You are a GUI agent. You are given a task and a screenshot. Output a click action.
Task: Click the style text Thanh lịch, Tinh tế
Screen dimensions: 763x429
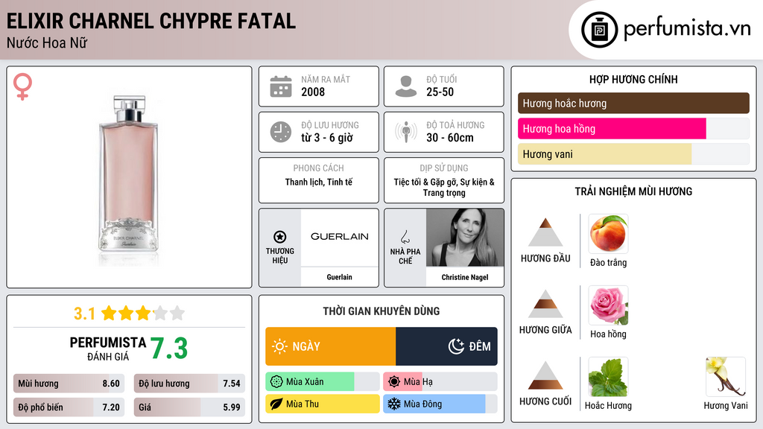point(319,182)
